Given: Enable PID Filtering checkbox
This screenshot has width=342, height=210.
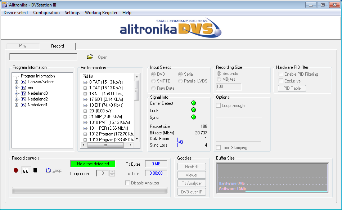Looking at the screenshot, I should [281, 74].
